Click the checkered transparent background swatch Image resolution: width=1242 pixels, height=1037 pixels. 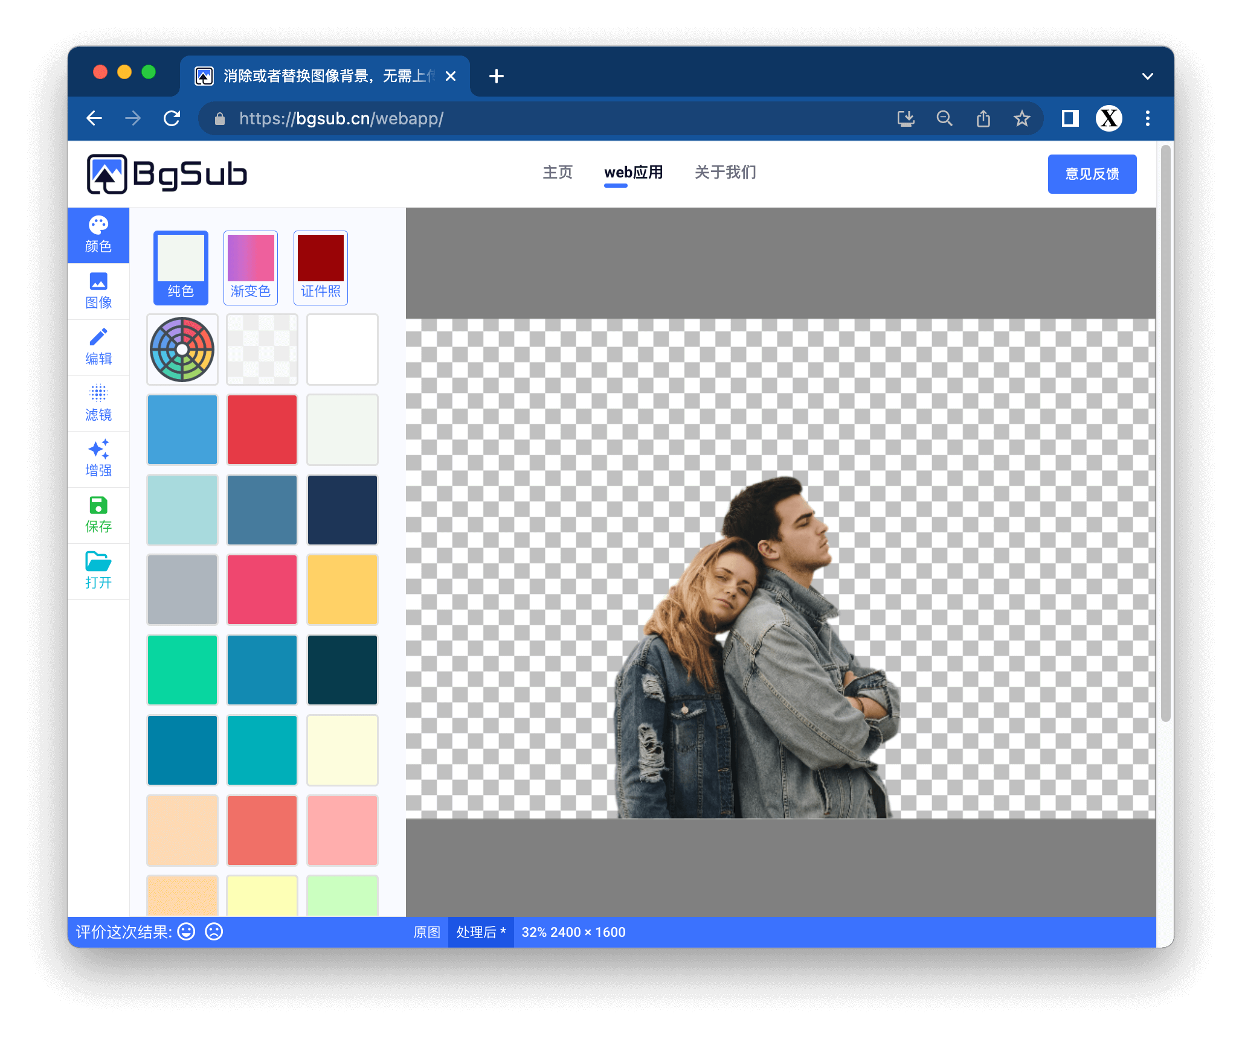coord(261,351)
